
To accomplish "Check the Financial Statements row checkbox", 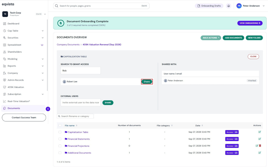I will [x=60, y=139].
